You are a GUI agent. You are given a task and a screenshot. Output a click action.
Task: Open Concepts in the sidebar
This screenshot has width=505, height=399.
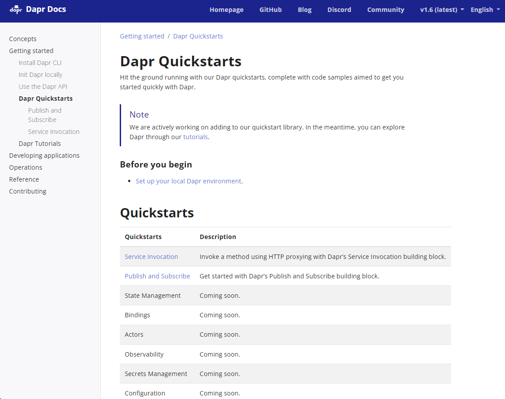[x=23, y=39]
